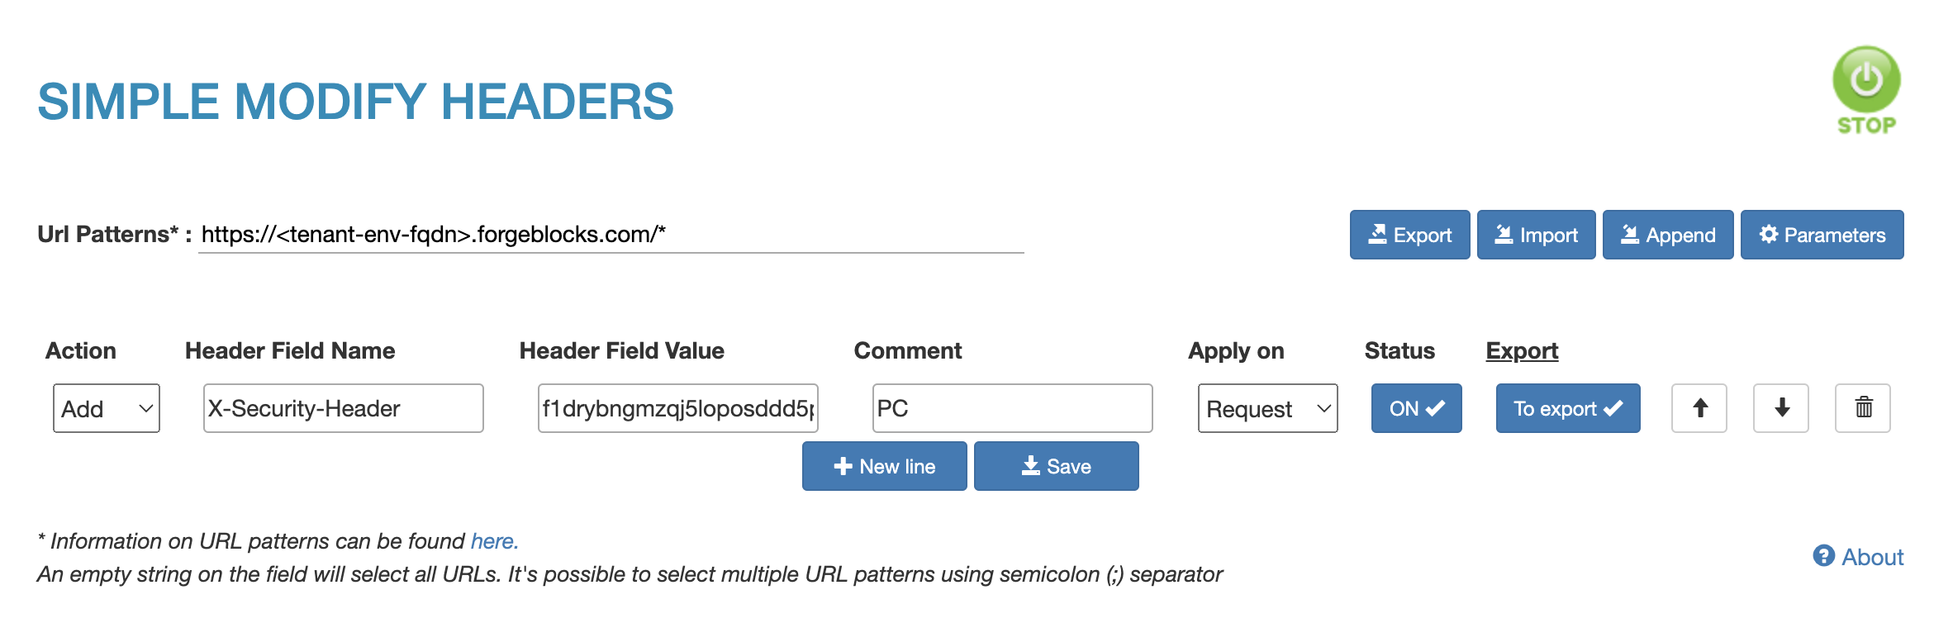Change Apply on from Request dropdown
The width and height of the screenshot is (1953, 628).
1266,407
